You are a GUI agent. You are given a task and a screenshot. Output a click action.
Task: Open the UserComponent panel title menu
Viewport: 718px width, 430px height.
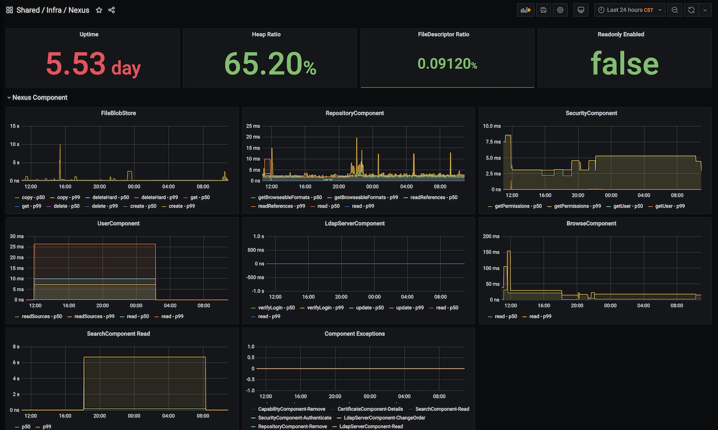(118, 223)
